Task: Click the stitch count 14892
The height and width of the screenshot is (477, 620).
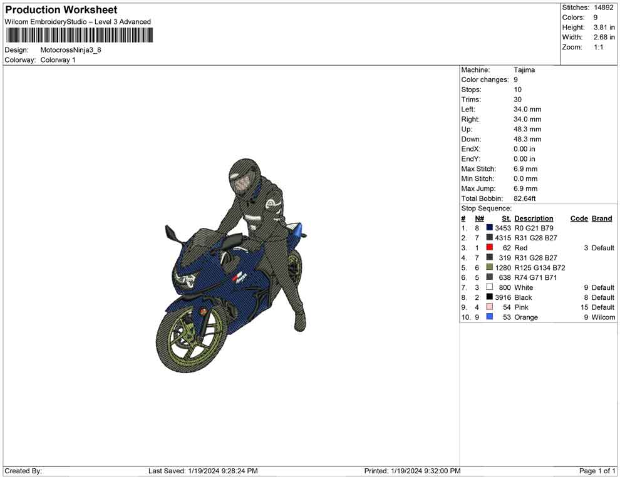Action: [x=603, y=8]
